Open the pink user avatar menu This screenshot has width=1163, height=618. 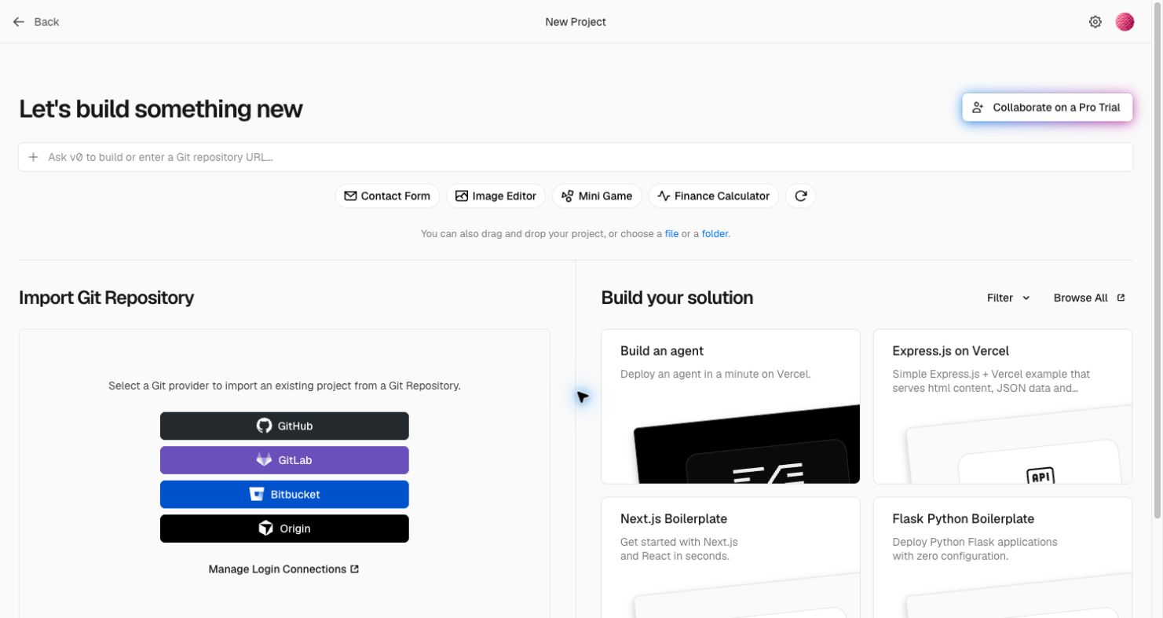[x=1125, y=22]
